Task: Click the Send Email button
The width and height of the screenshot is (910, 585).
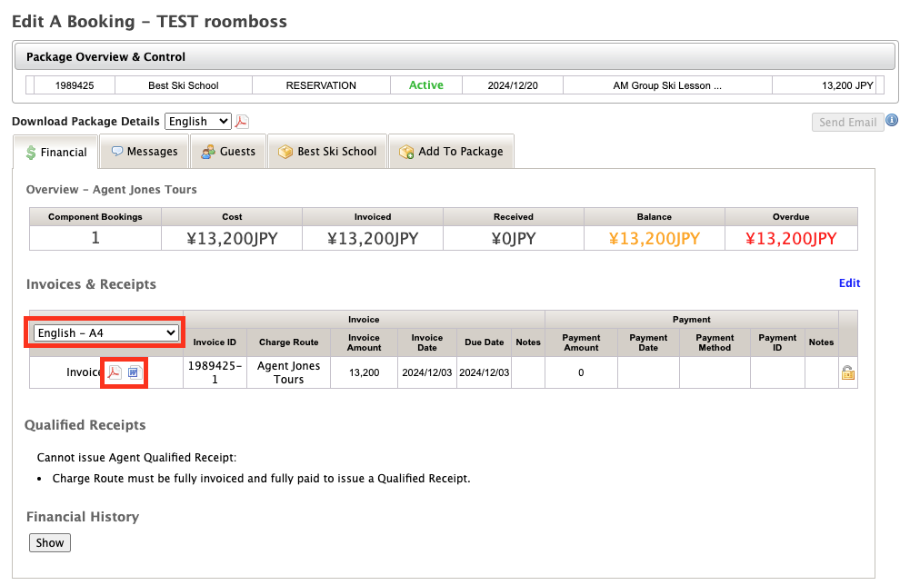Action: [846, 121]
